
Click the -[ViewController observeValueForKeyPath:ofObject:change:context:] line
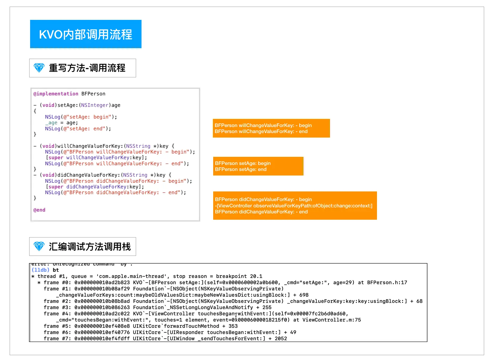tap(294, 206)
